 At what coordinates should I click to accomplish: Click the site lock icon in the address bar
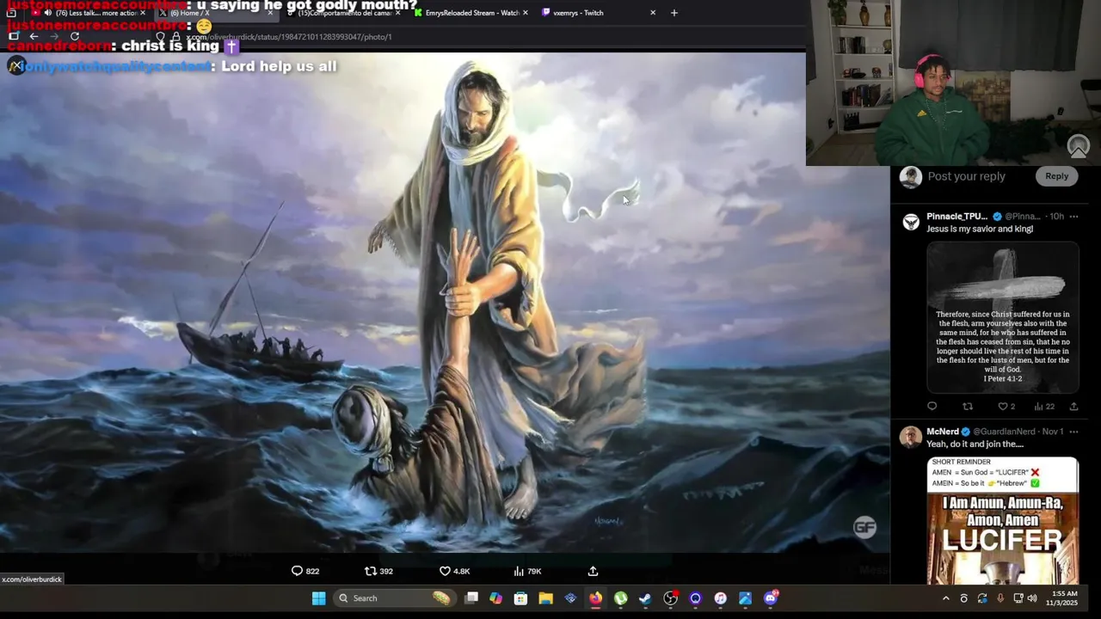[175, 37]
